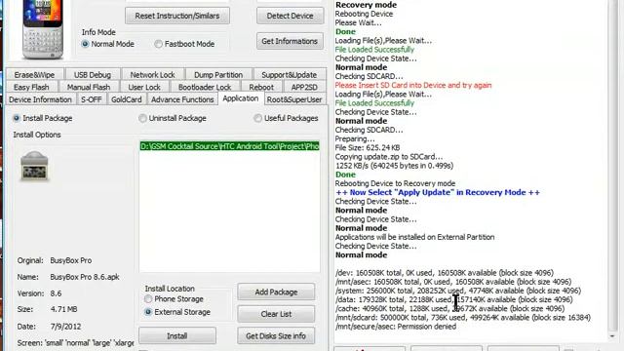The height and width of the screenshot is (351, 624).
Task: Click the /dev disk size line
Action: 445,273
